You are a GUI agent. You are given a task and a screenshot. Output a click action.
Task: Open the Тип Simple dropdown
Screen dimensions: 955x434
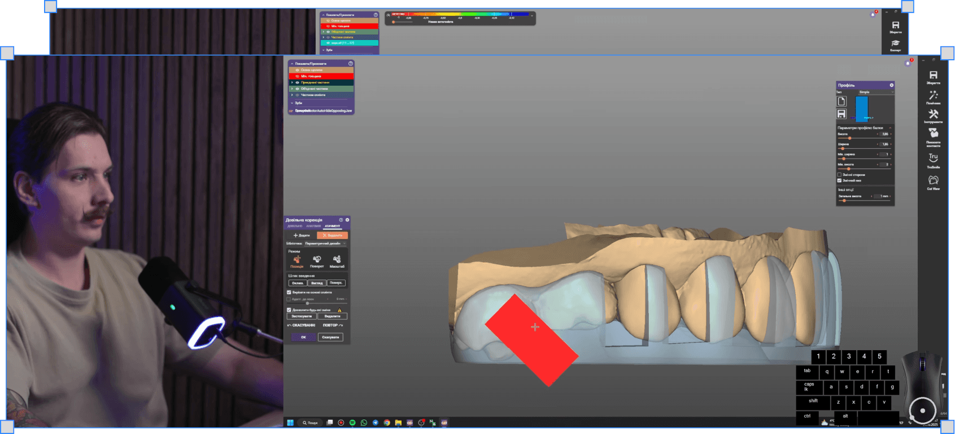[876, 92]
